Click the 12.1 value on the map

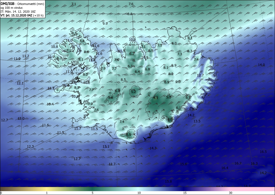20,83
